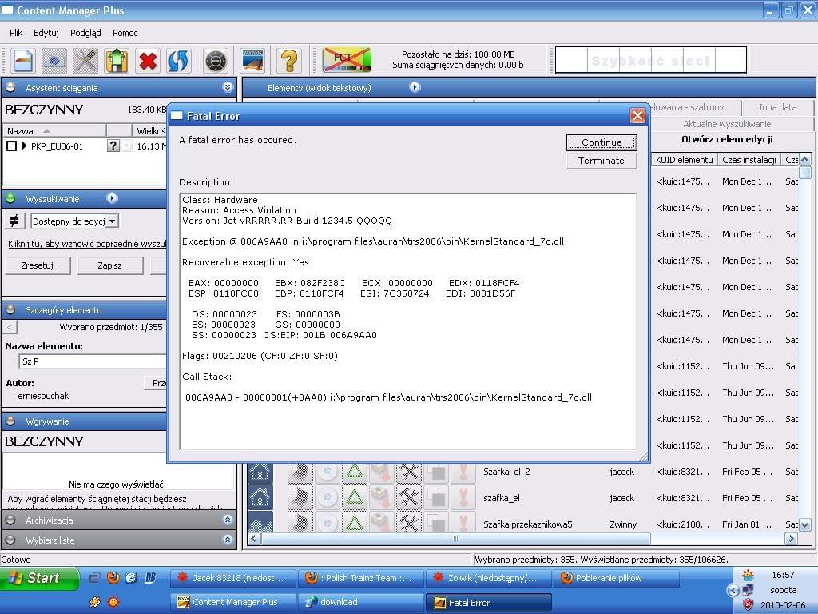This screenshot has height=614, width=818.
Task: Expand the Archiwizacja panel chevron
Action: click(228, 520)
